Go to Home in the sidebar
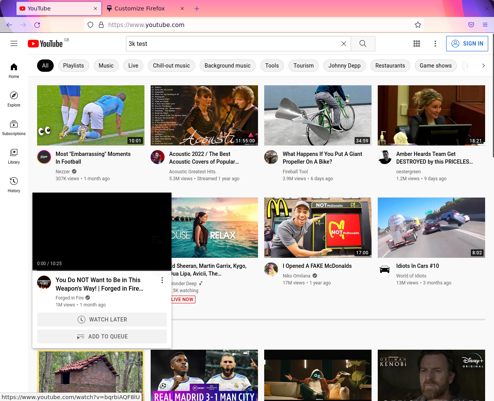 pos(14,71)
